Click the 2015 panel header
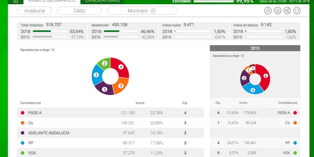This screenshot has height=157, width=314. (x=255, y=48)
